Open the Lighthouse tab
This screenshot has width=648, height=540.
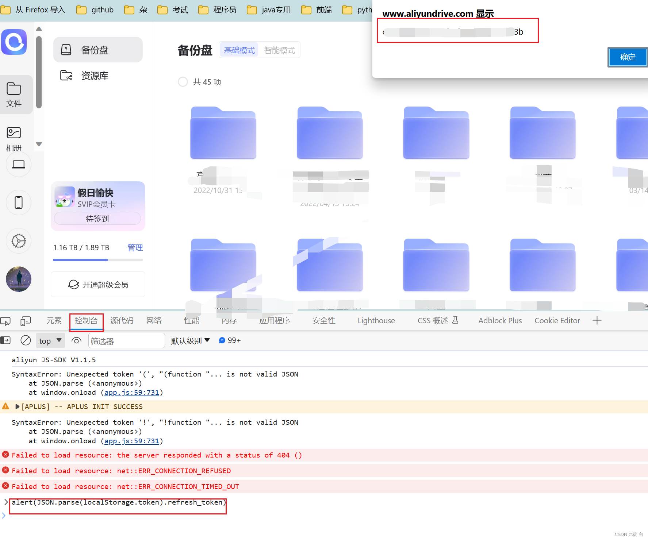pos(376,321)
